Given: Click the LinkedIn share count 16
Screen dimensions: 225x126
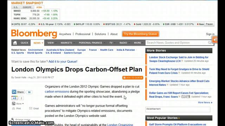Looking at the screenshot, I should point(29,92).
